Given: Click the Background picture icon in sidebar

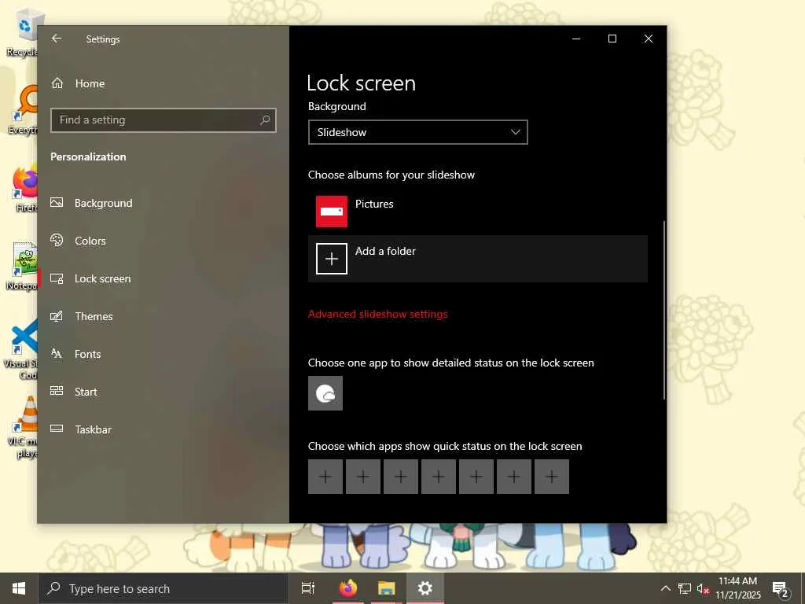Looking at the screenshot, I should [x=57, y=202].
